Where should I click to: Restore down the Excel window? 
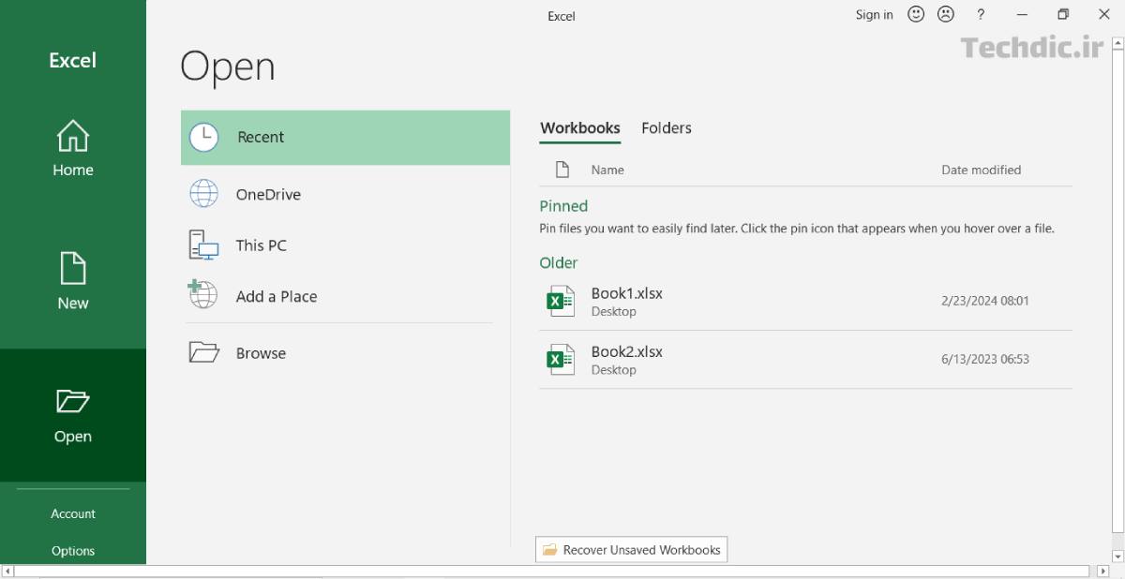pyautogui.click(x=1063, y=14)
